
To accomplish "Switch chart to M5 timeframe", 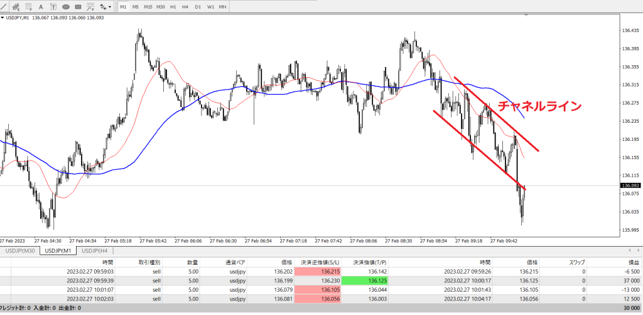I will (136, 7).
